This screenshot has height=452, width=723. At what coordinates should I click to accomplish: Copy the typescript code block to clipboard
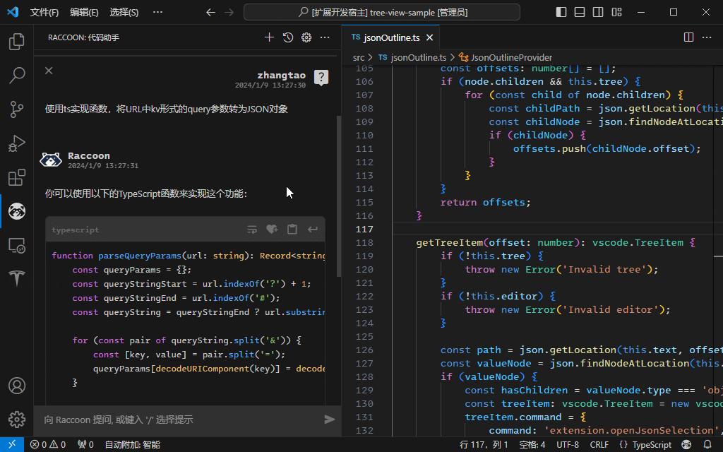(x=292, y=230)
